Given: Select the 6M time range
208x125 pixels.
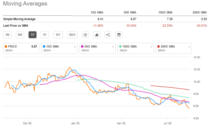Looking at the screenshot, I should pos(20,35).
